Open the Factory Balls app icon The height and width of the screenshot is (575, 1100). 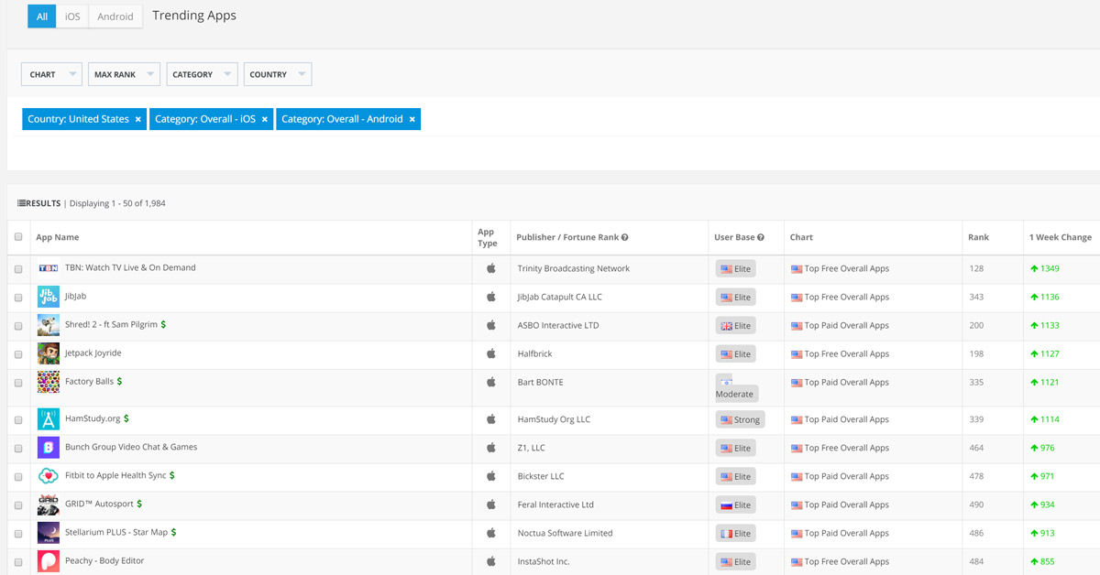49,382
